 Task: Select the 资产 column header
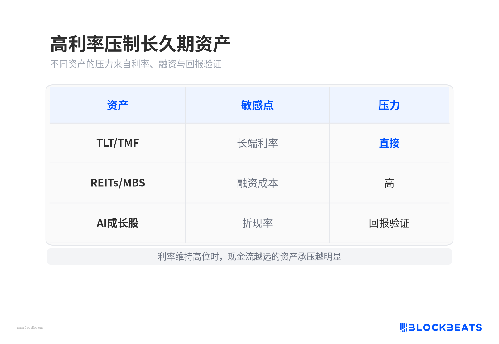pyautogui.click(x=118, y=105)
